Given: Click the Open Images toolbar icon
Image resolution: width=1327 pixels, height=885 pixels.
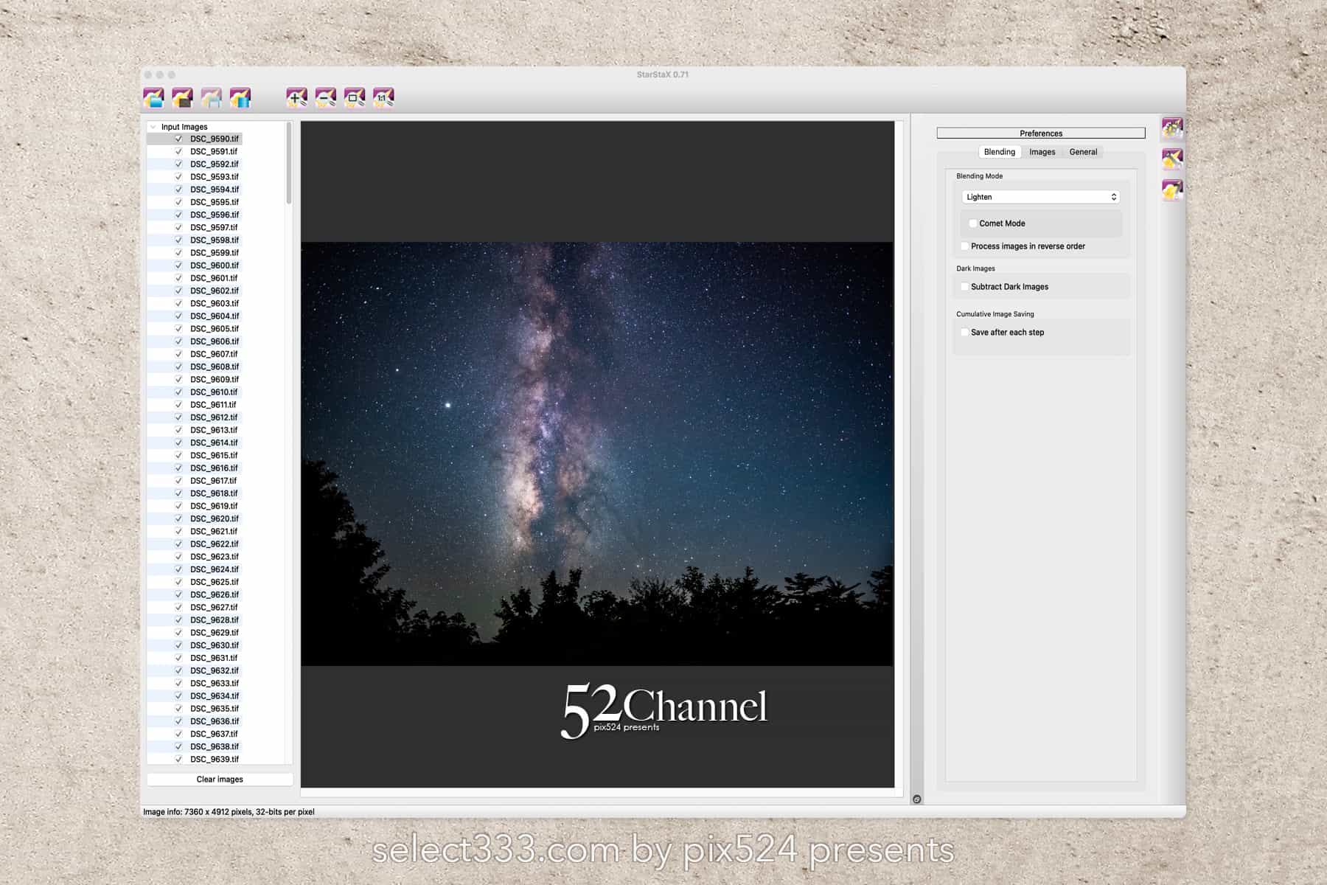Looking at the screenshot, I should tap(153, 97).
